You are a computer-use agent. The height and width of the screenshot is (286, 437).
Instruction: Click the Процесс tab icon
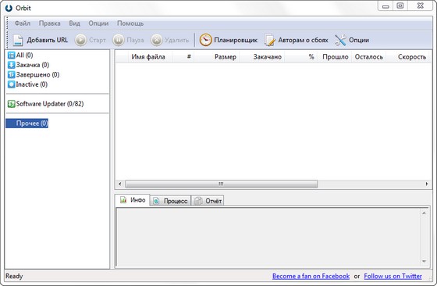(157, 201)
